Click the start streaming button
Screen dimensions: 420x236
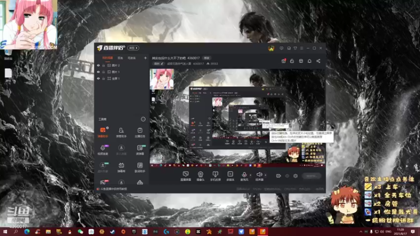click(312, 176)
